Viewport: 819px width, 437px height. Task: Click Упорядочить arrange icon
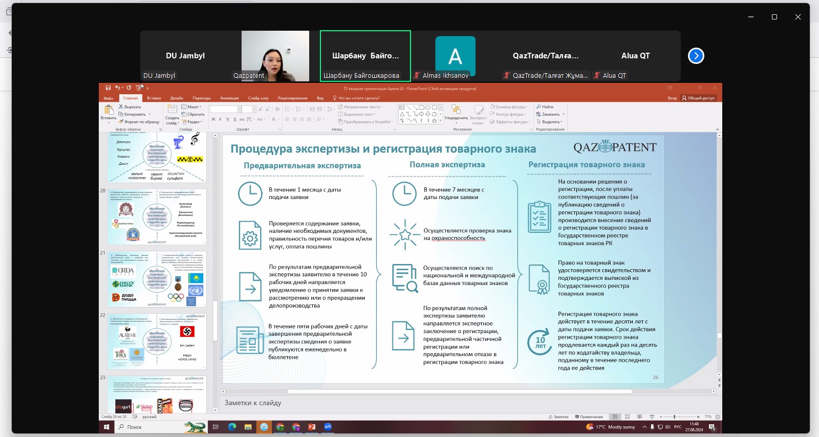pos(456,112)
